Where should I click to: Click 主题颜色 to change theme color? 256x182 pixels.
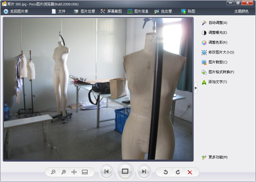241,11
